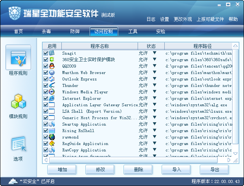Switch to the 首页 tab

(x=19, y=32)
